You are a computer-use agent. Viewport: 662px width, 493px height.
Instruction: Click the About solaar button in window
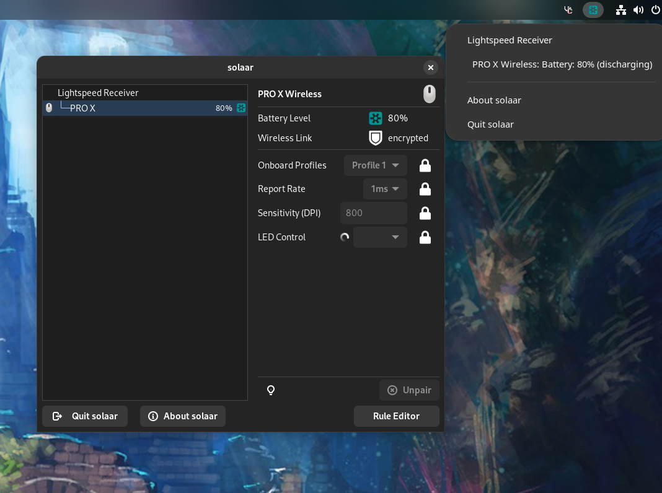pos(183,416)
